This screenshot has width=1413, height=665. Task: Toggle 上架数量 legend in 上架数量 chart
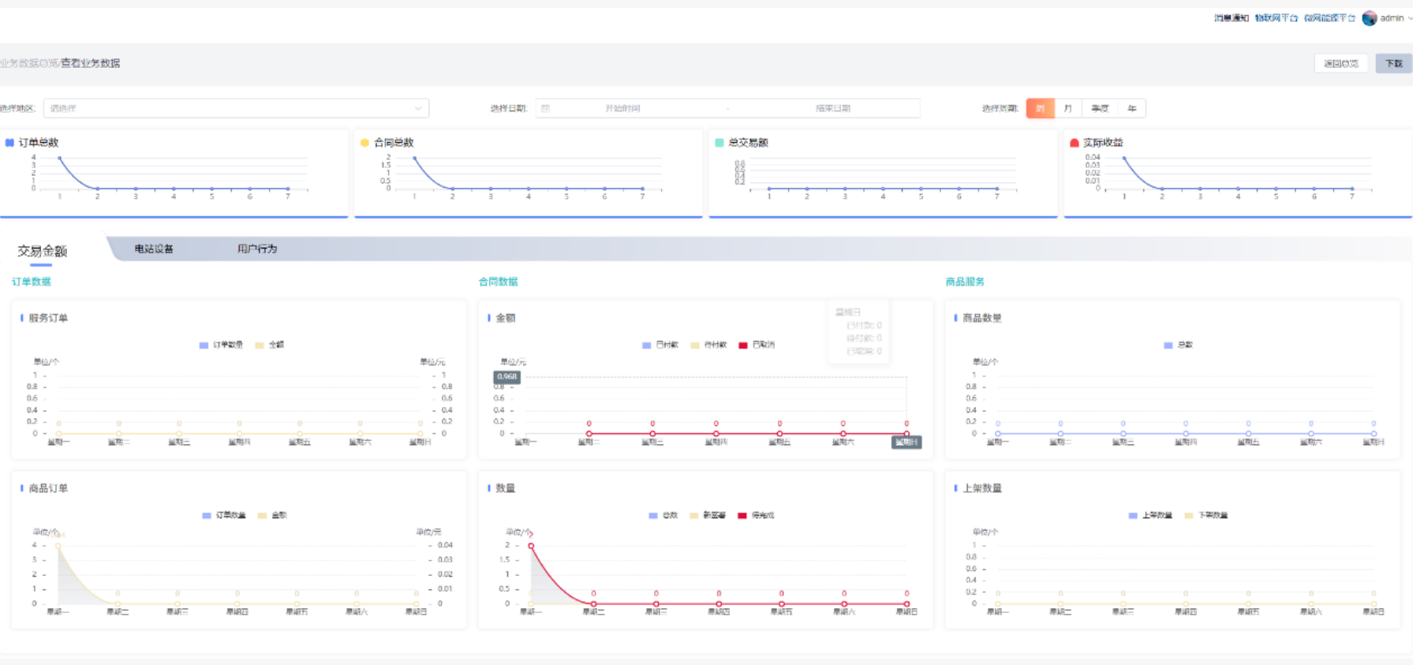coord(1150,515)
